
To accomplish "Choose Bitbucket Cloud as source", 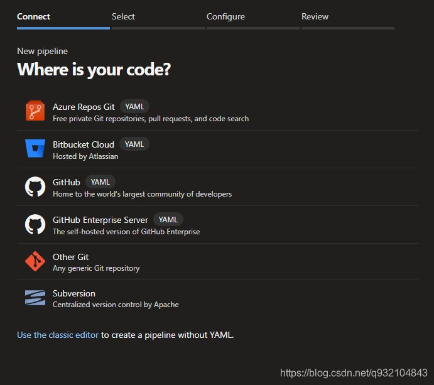I will (x=218, y=149).
